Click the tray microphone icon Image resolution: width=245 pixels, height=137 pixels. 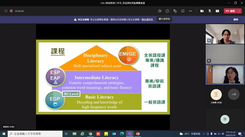click(211, 134)
